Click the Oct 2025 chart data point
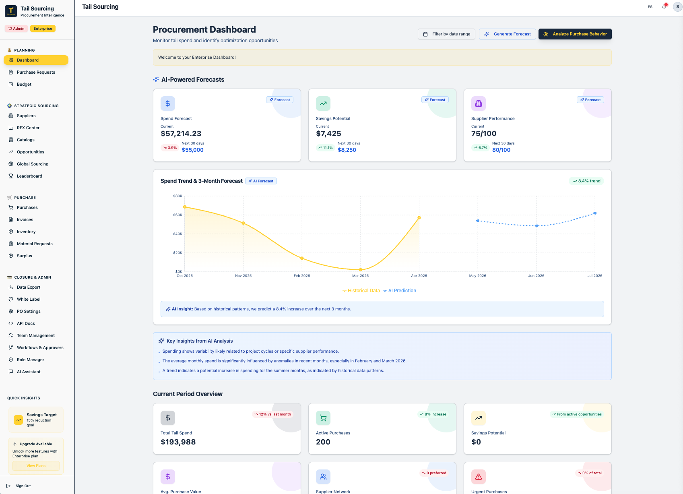 (x=185, y=207)
